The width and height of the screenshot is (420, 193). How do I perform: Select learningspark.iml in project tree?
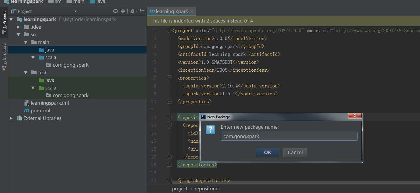pyautogui.click(x=50, y=103)
